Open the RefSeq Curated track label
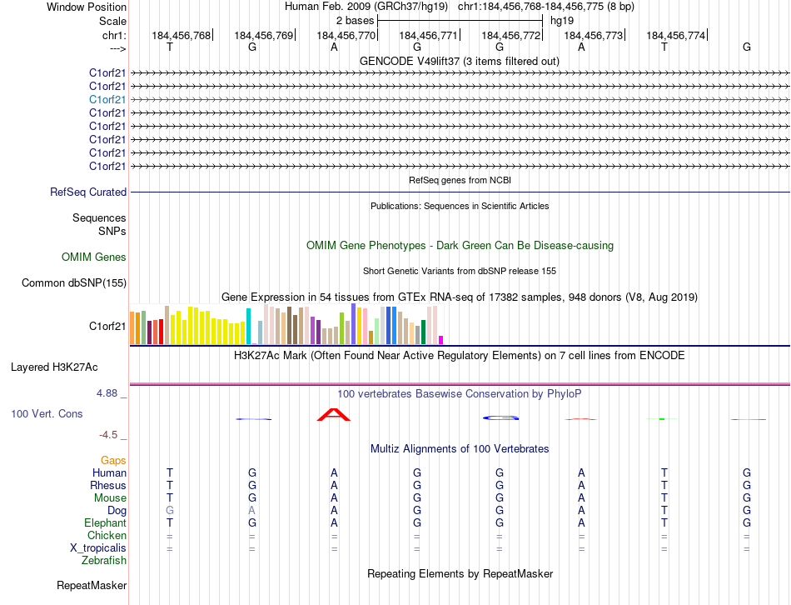 (x=88, y=192)
